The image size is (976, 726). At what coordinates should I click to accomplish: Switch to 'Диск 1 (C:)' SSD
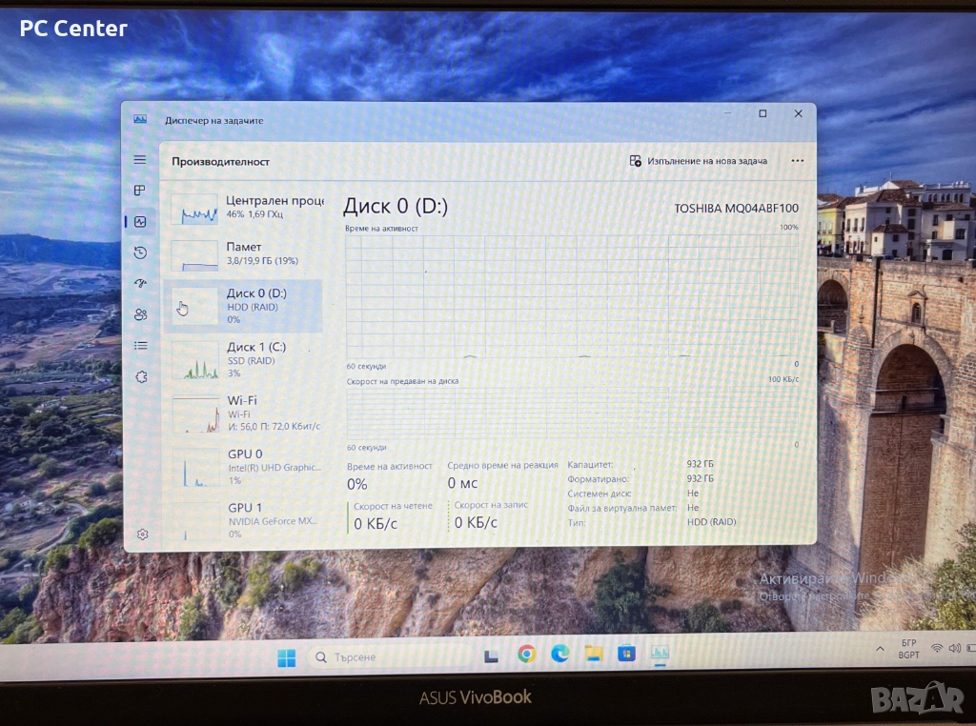pos(247,359)
